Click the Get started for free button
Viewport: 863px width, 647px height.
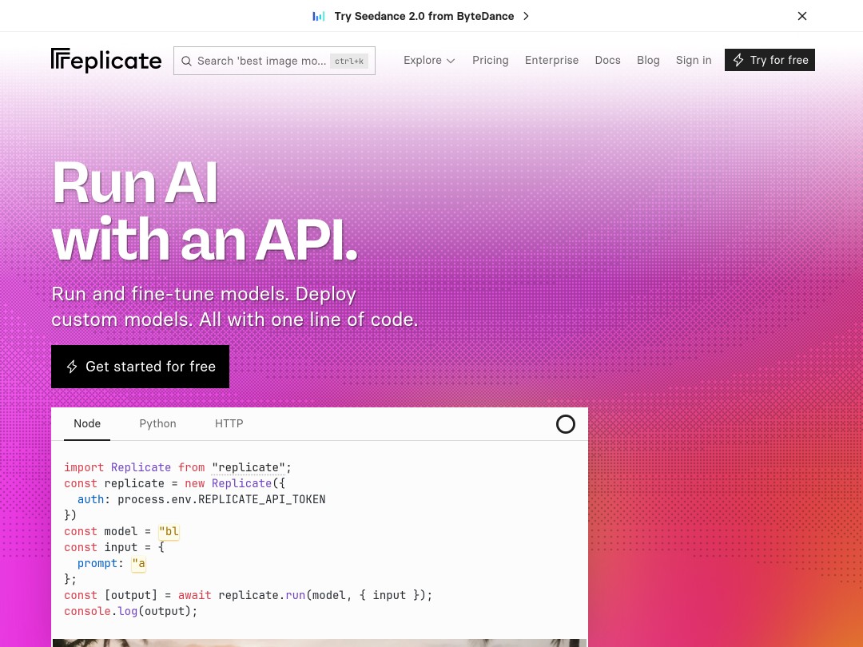click(141, 367)
